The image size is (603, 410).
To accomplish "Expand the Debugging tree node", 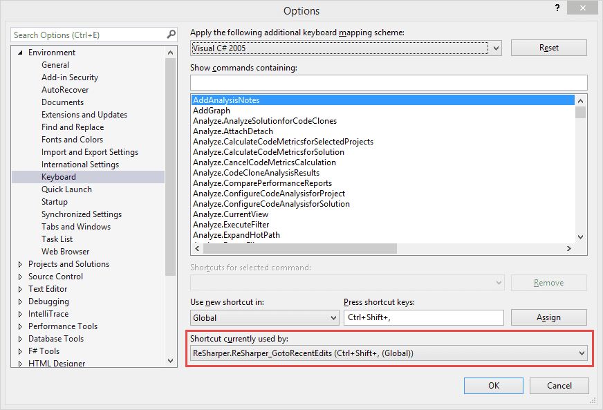I will (x=20, y=301).
